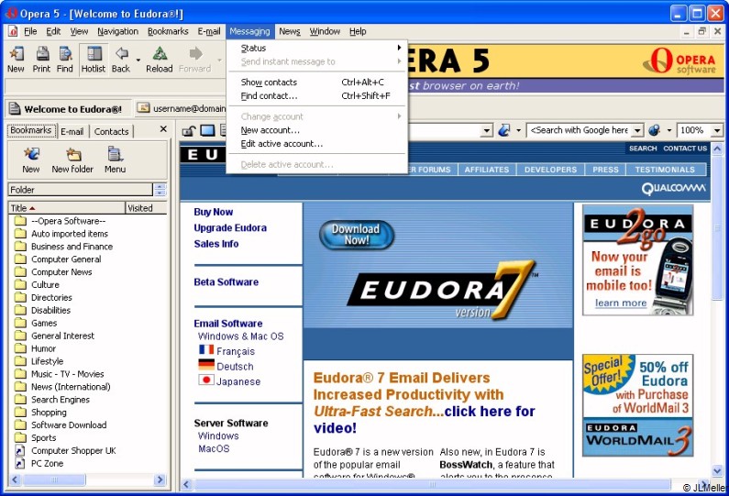
Task: Toggle the image display monitor icon
Action: click(207, 130)
